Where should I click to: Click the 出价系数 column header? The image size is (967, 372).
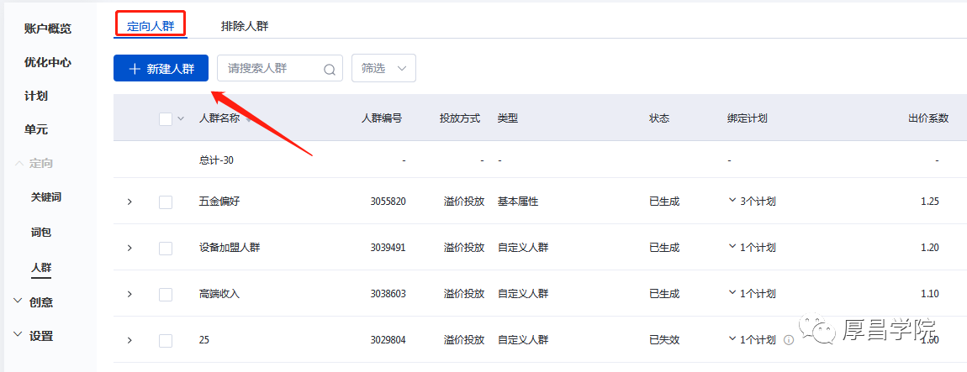coord(928,119)
